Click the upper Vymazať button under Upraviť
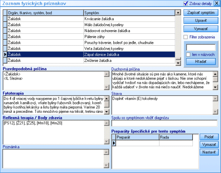 click(x=201, y=29)
